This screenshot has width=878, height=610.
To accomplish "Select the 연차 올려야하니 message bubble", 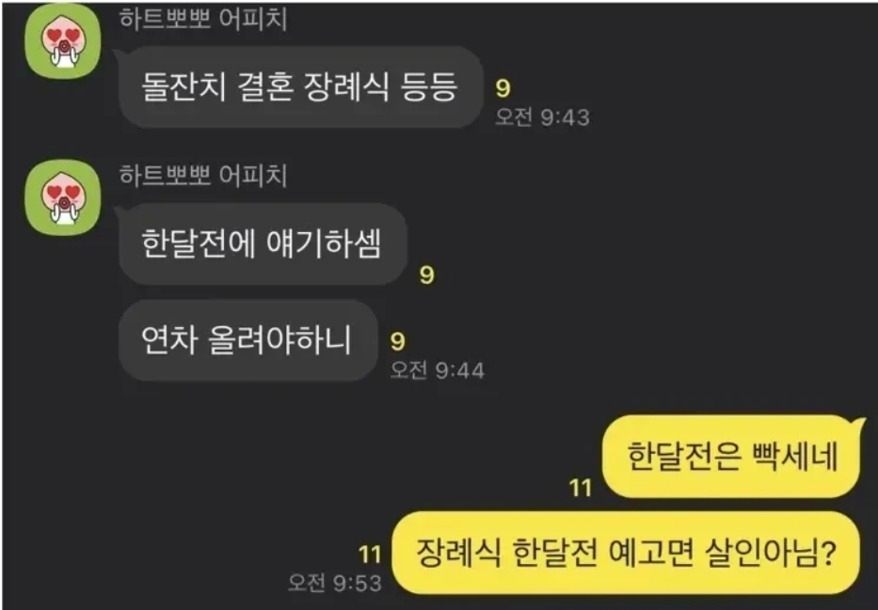I will (x=248, y=340).
